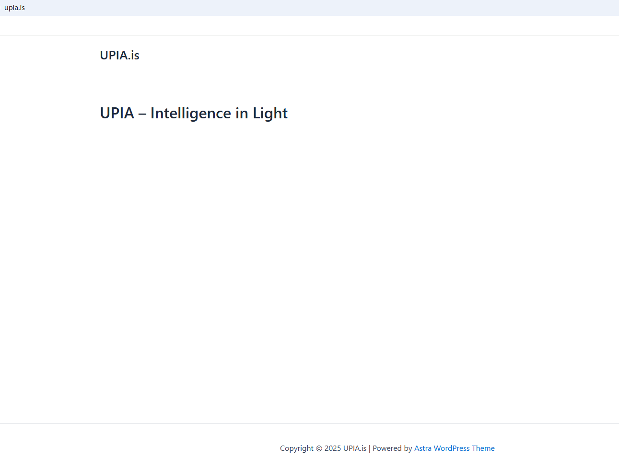619x470 pixels.
Task: Click the word 'WordPress' in footer link
Action: point(452,448)
